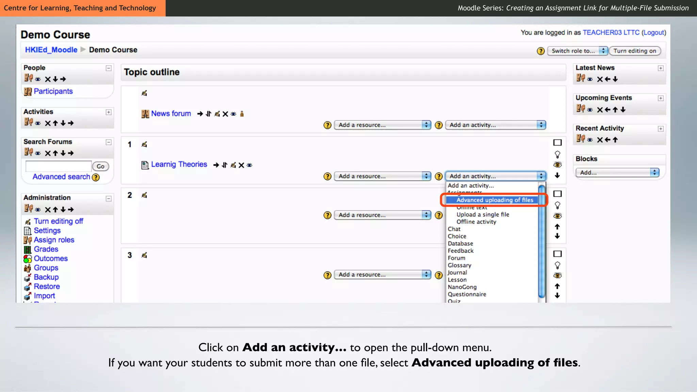Hide topic 2 with eye icon
Image resolution: width=697 pixels, height=392 pixels.
click(557, 216)
